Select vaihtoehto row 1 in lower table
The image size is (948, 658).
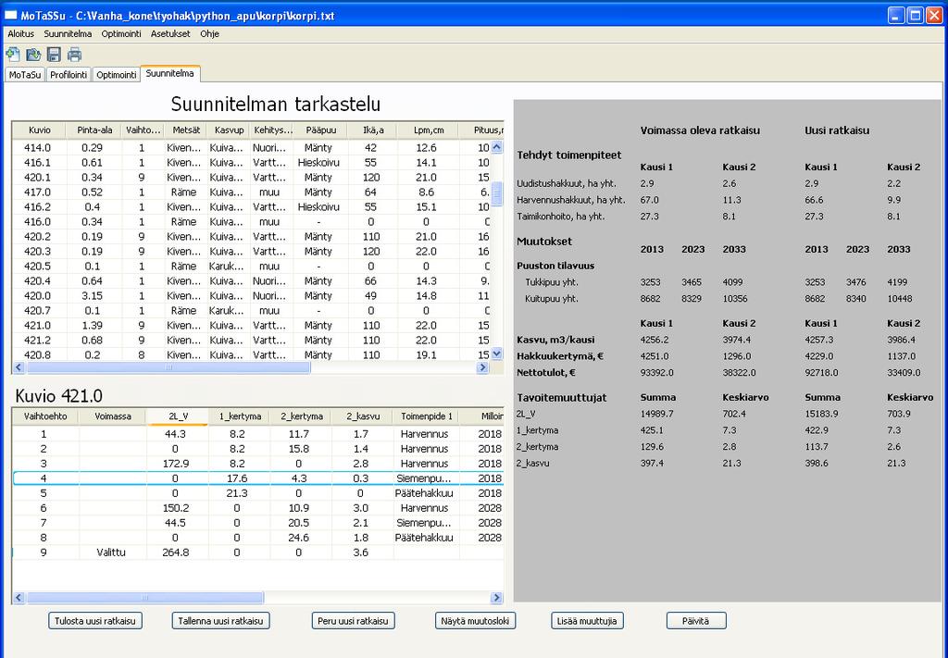257,434
